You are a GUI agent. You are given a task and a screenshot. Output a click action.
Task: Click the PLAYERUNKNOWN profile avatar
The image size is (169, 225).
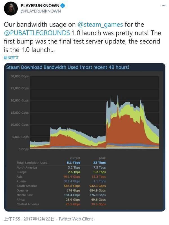[11, 8]
